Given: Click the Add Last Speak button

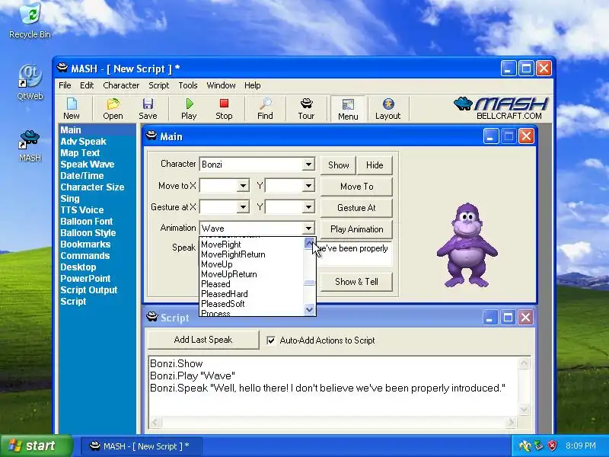Looking at the screenshot, I should (203, 340).
